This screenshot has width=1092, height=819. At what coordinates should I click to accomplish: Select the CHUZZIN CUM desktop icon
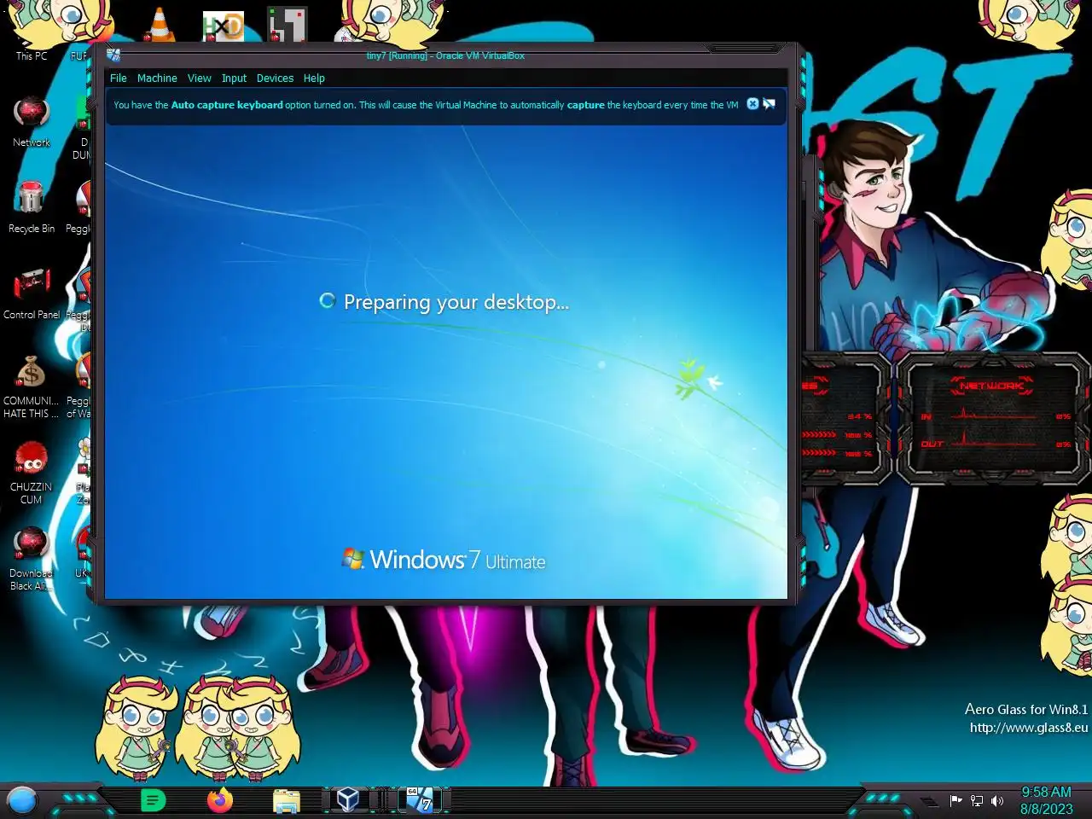(32, 473)
